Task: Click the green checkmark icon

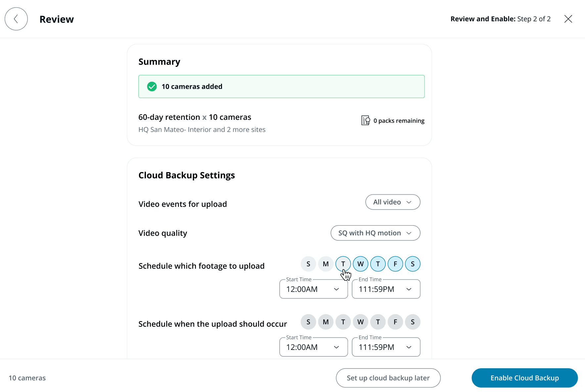Action: tap(152, 86)
